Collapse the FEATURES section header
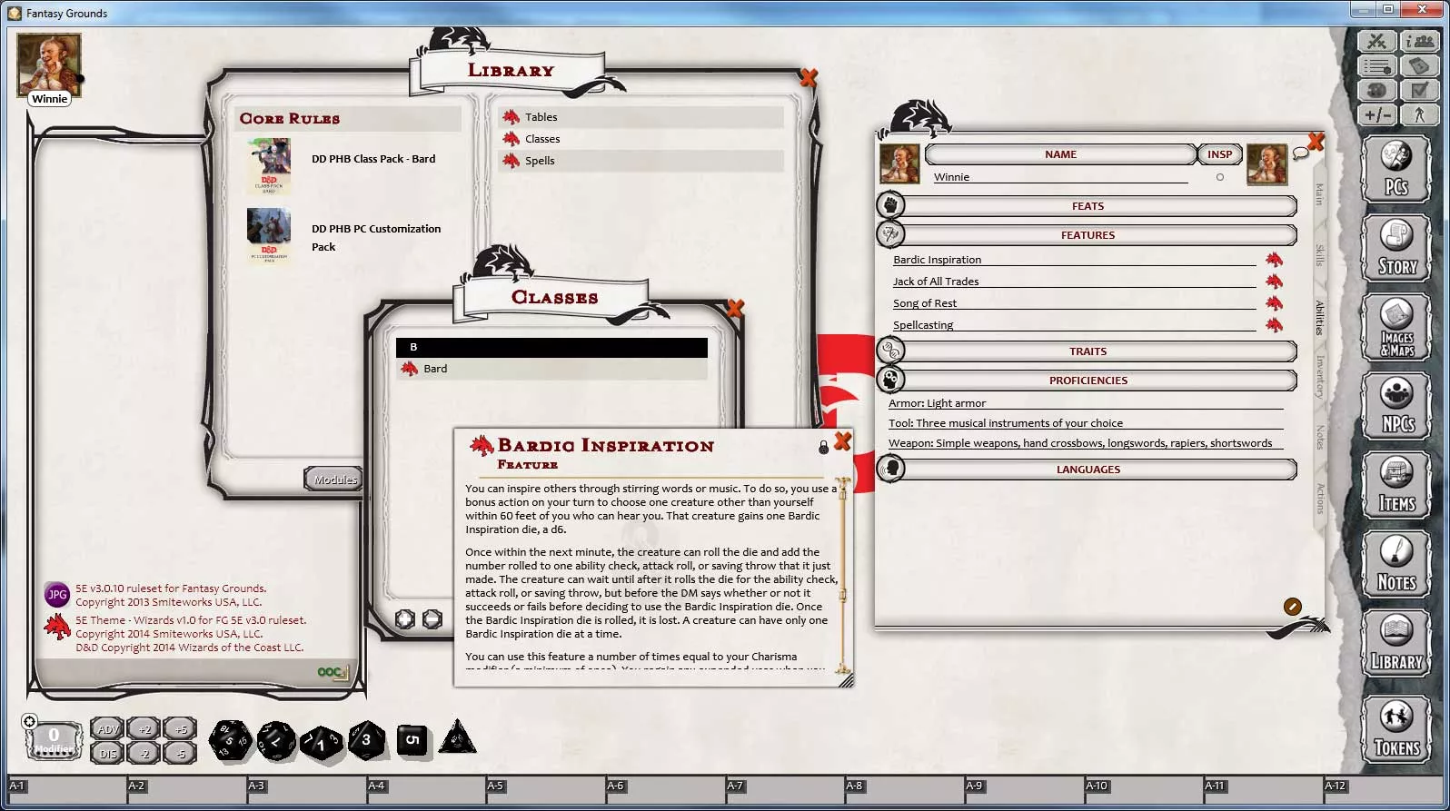Screen dimensions: 1450x811 point(1087,235)
